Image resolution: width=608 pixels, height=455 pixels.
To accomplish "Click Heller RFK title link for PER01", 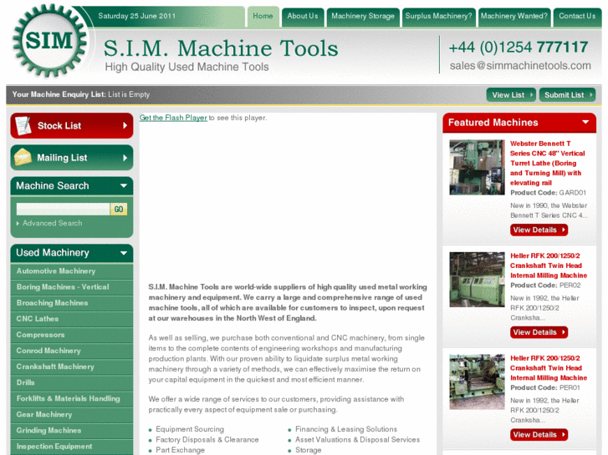I will tap(549, 368).
